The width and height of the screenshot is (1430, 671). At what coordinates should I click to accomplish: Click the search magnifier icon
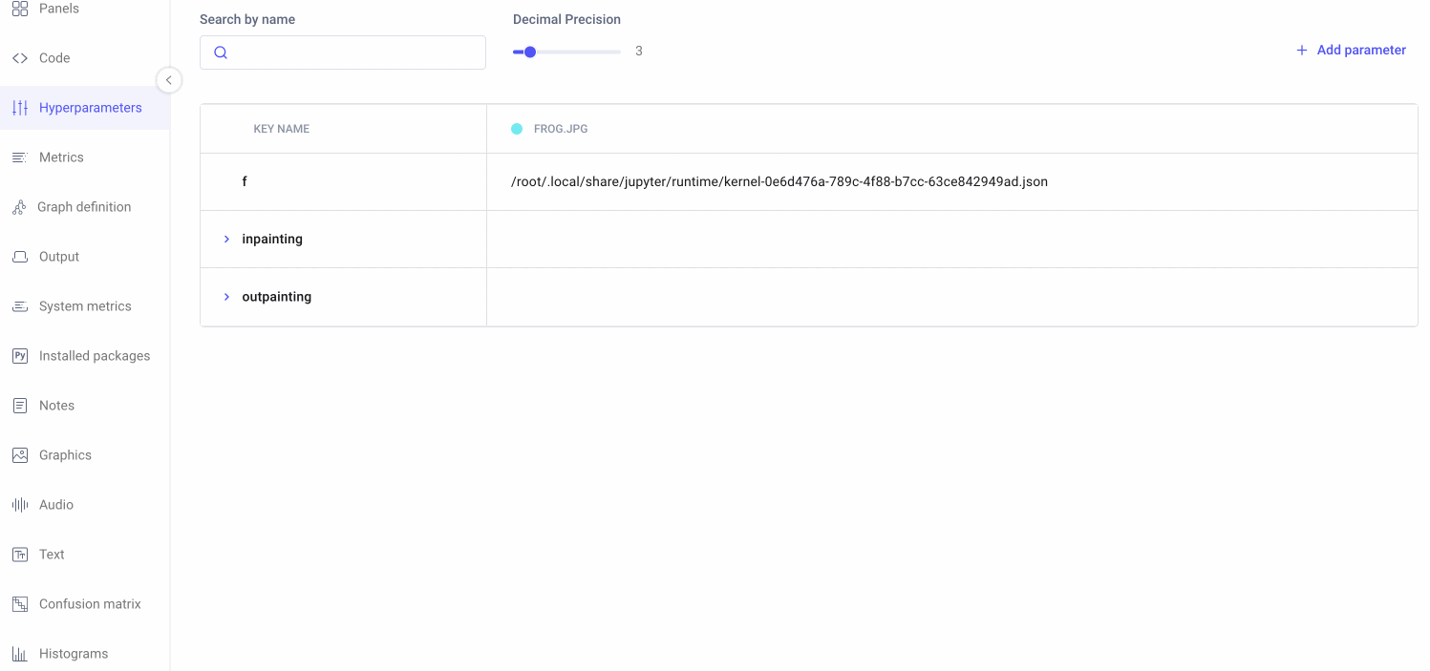click(221, 52)
